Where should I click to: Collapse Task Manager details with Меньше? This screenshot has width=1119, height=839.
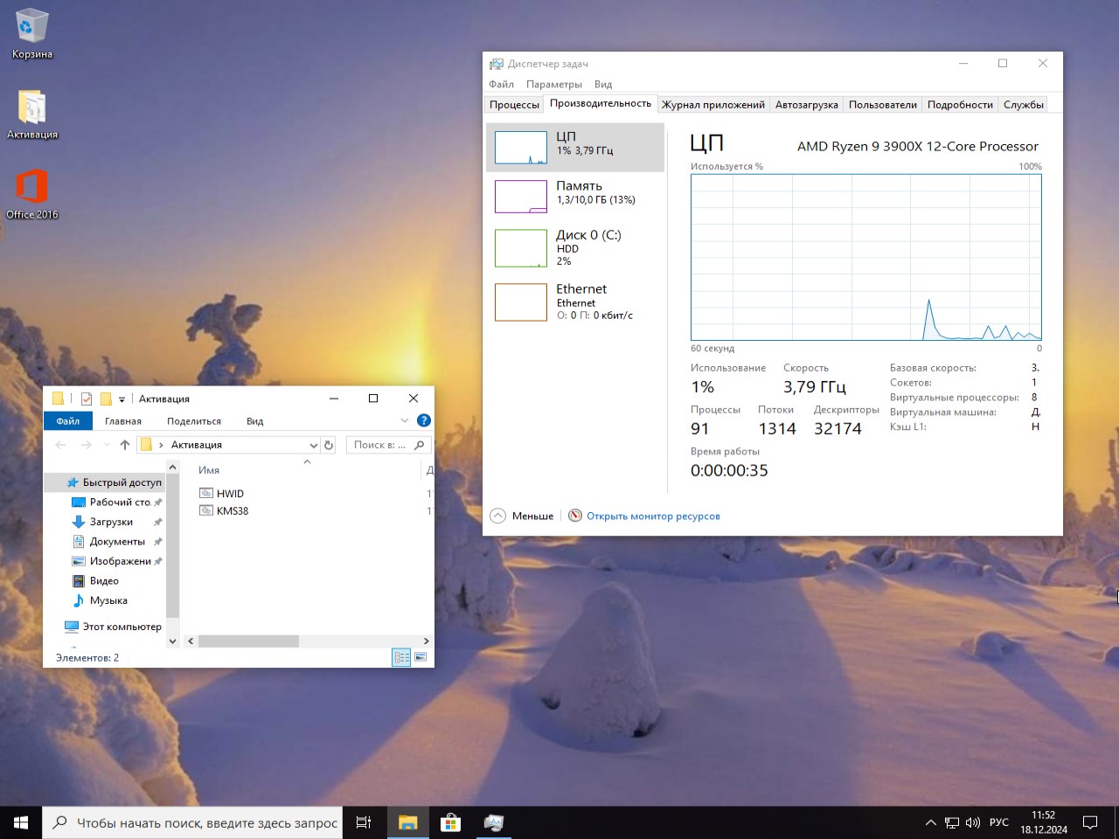point(522,516)
